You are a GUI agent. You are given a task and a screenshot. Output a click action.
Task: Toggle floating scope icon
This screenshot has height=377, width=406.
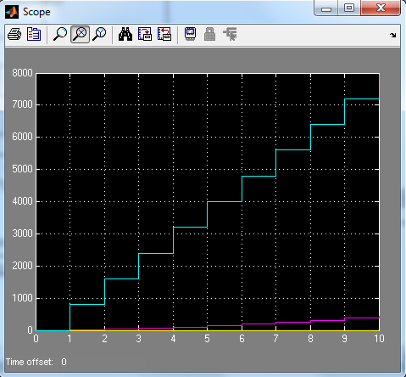(190, 34)
